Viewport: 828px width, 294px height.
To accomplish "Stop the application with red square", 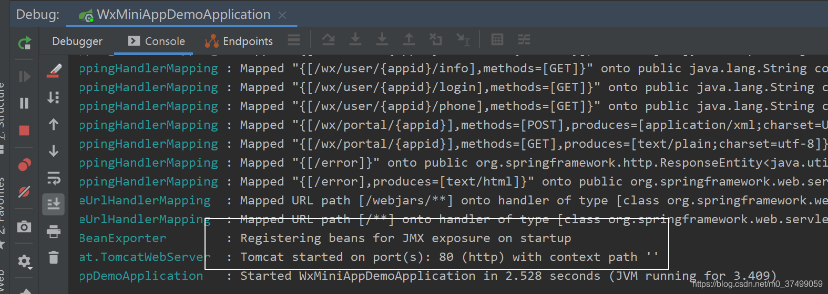I will (x=24, y=130).
